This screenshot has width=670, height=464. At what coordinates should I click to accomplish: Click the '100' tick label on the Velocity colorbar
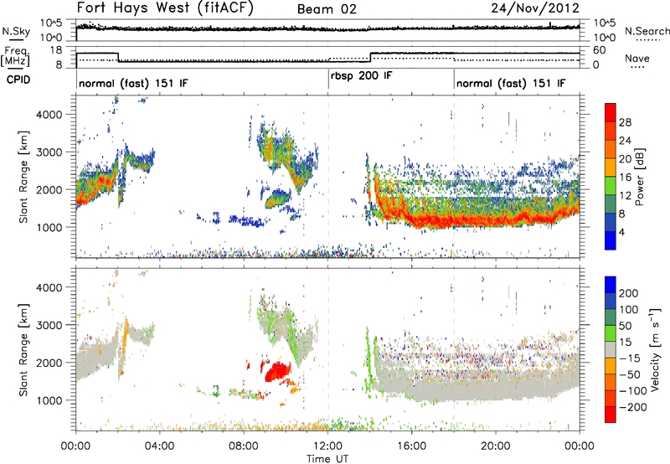coord(629,310)
